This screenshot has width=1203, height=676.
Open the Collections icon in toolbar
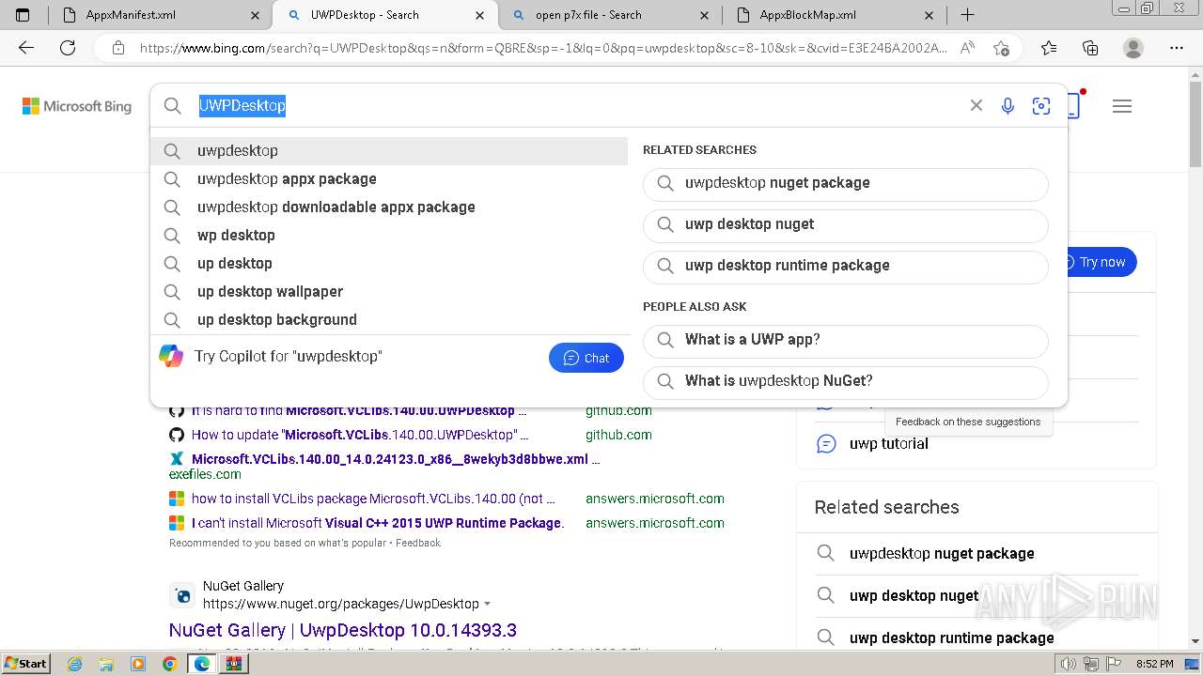click(x=1090, y=48)
